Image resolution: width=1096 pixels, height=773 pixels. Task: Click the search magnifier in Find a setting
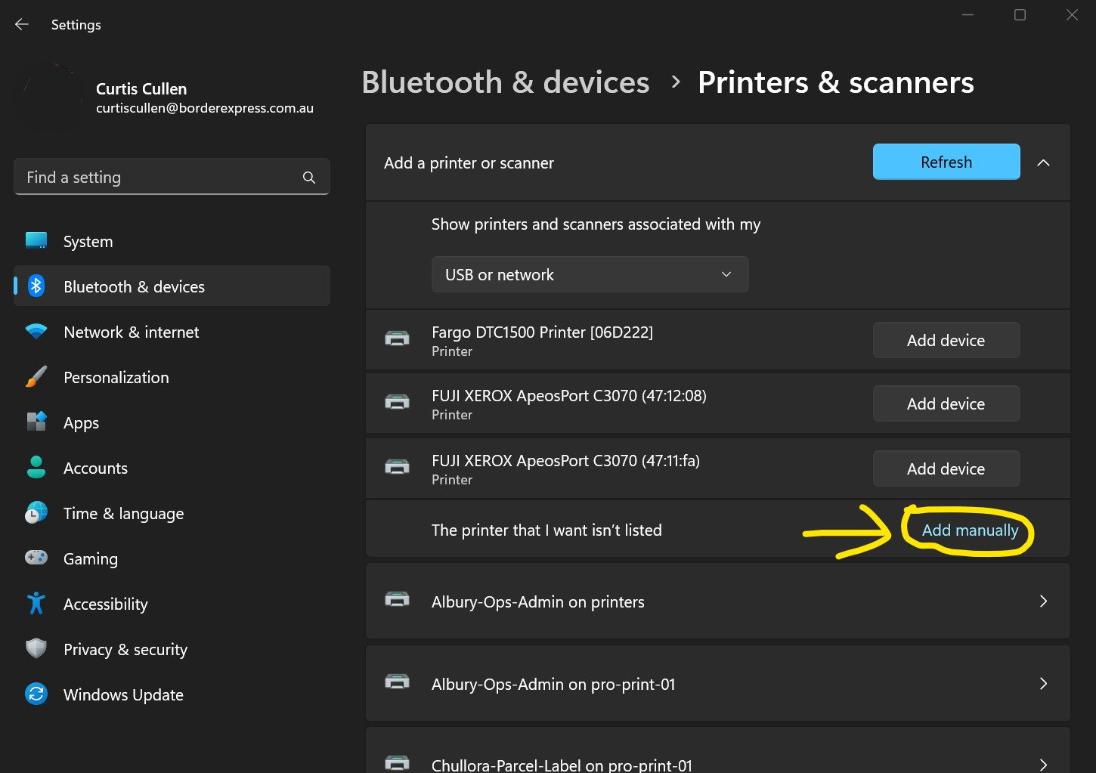click(309, 178)
